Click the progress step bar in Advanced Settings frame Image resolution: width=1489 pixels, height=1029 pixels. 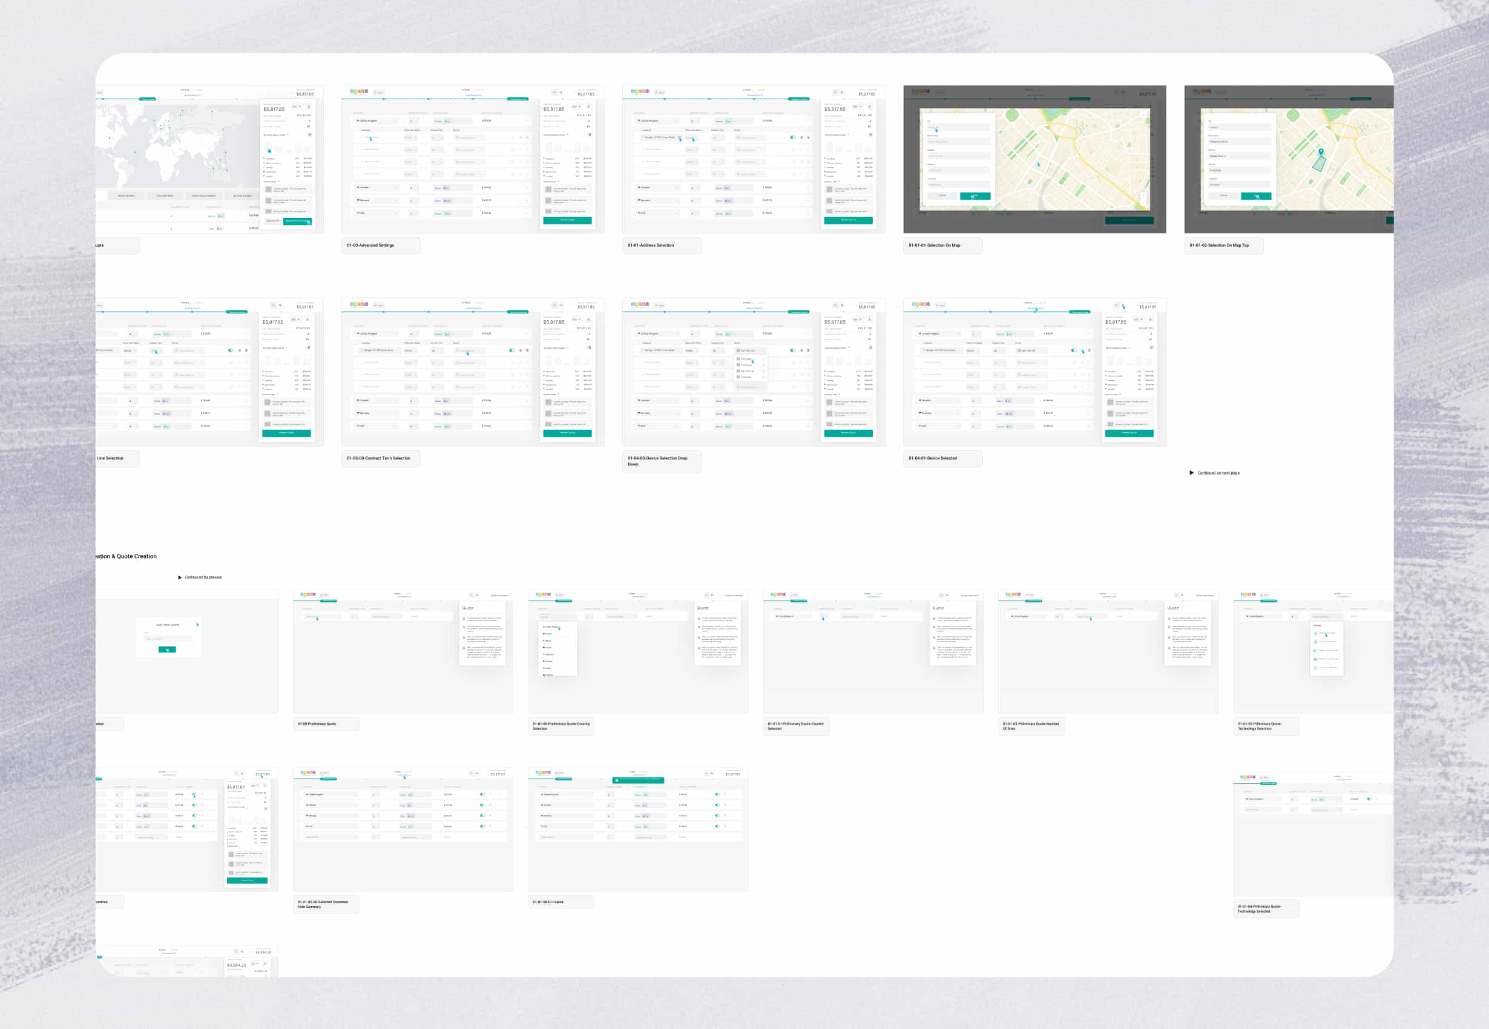pos(436,99)
